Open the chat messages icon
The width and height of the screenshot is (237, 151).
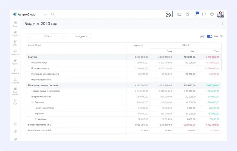pos(204,14)
